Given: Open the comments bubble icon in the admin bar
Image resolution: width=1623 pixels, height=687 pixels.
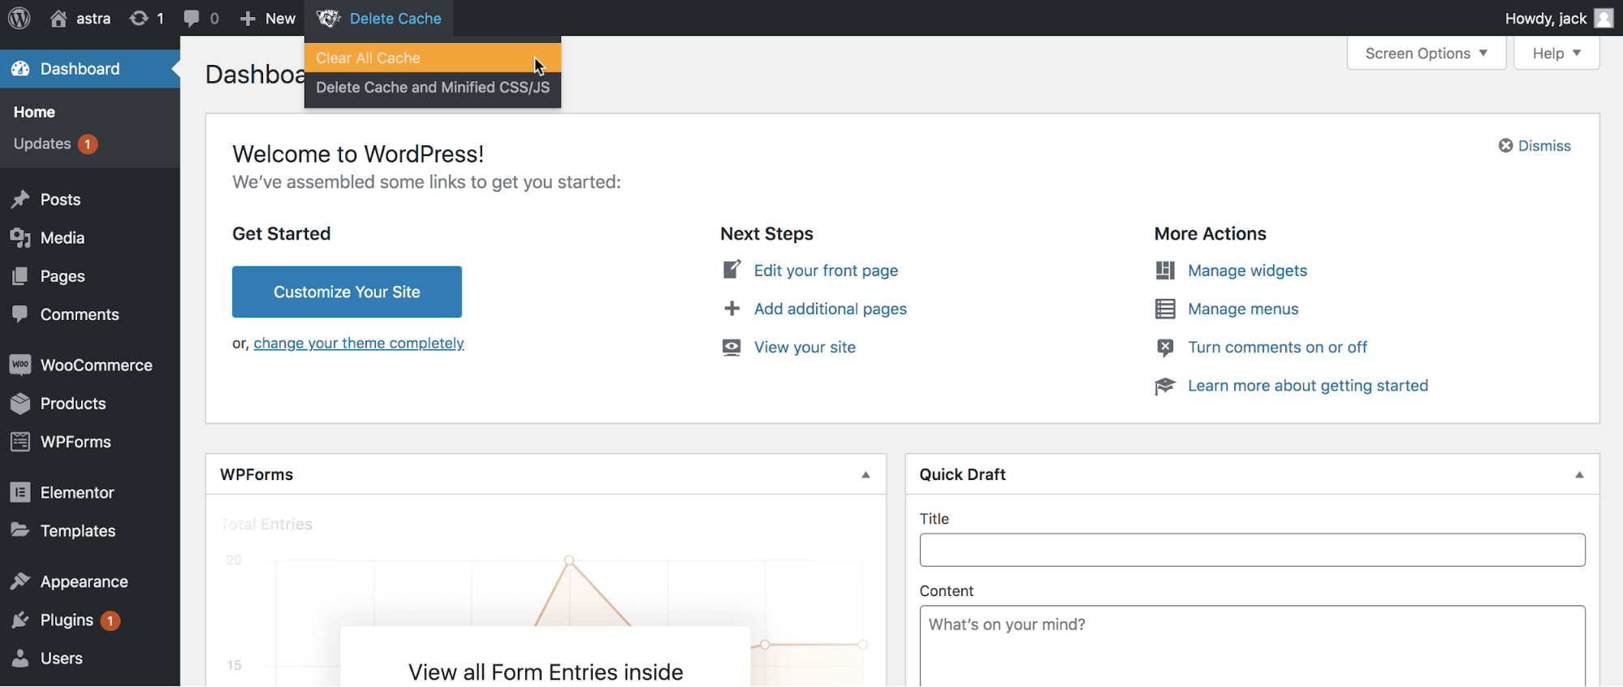Looking at the screenshot, I should 192,18.
